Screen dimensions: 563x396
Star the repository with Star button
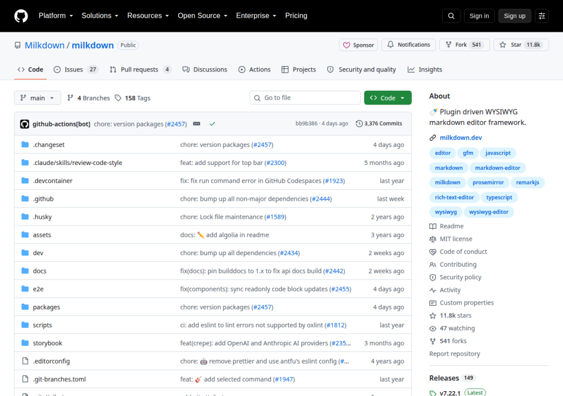pyautogui.click(x=521, y=45)
